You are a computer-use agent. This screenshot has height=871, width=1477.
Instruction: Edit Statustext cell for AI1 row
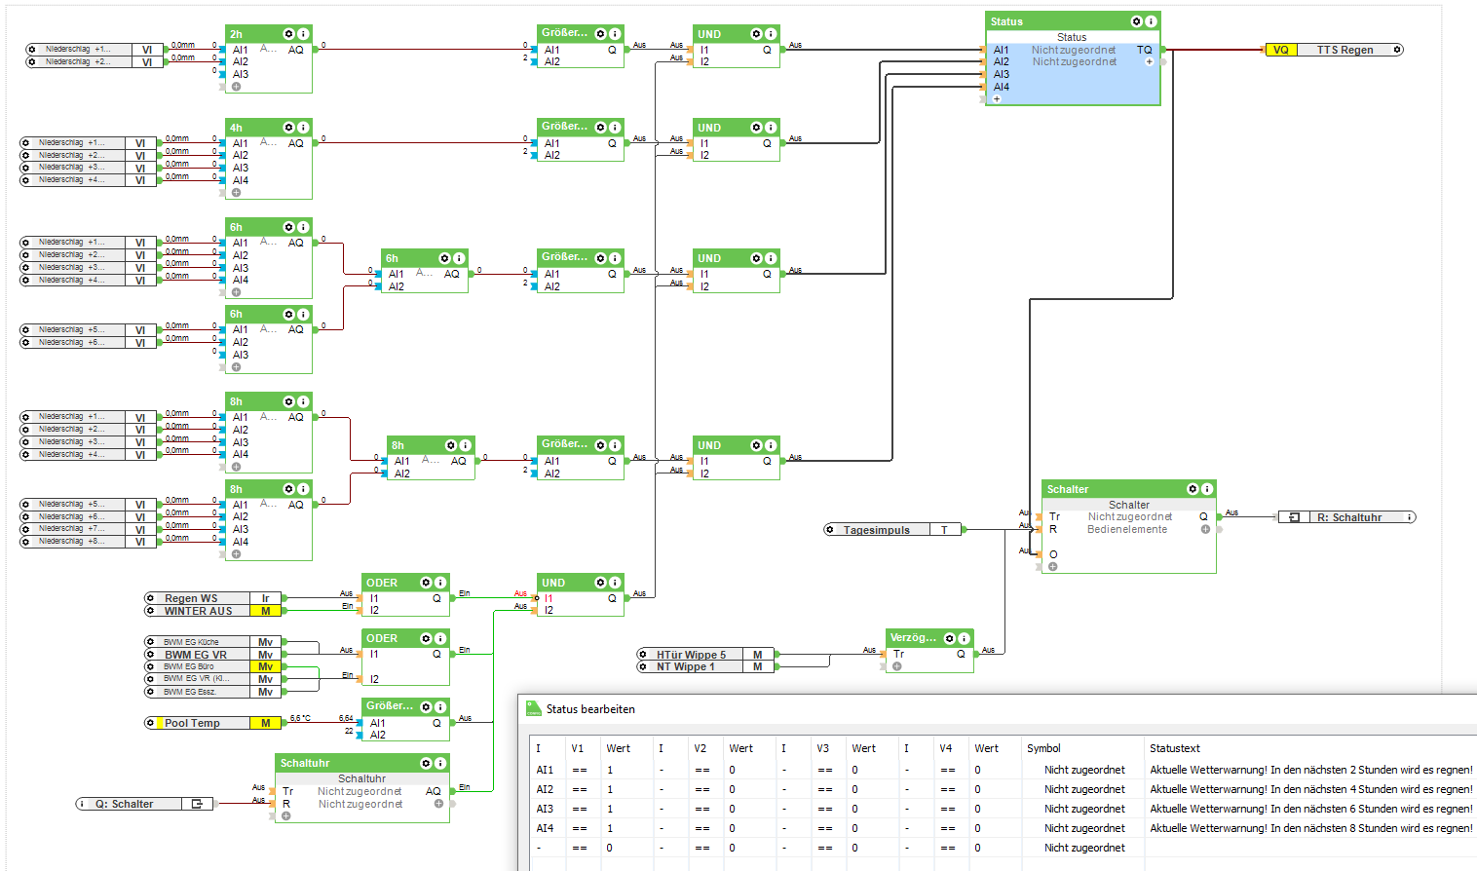click(1310, 770)
